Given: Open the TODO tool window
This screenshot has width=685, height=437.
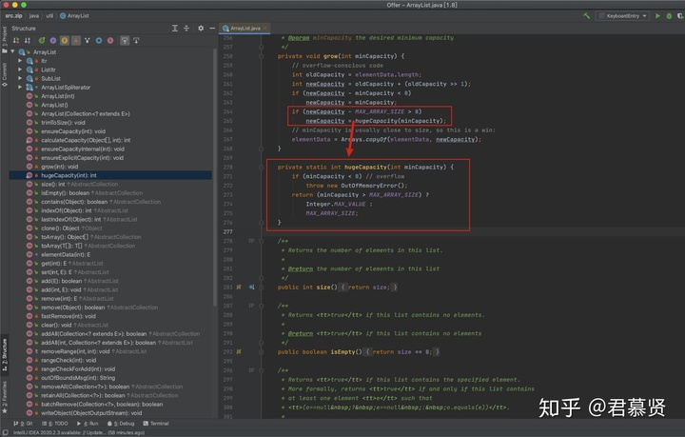Looking at the screenshot, I should pyautogui.click(x=55, y=424).
